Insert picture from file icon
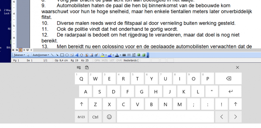261x128 pixels. (x=91, y=55)
